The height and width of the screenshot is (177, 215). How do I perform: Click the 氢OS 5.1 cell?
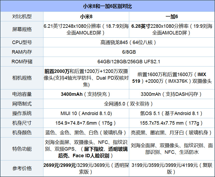coord(172,113)
